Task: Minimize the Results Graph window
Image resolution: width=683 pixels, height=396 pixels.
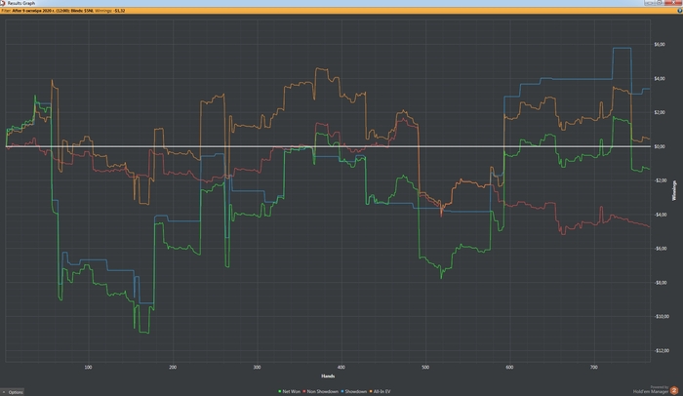Action: click(x=650, y=3)
